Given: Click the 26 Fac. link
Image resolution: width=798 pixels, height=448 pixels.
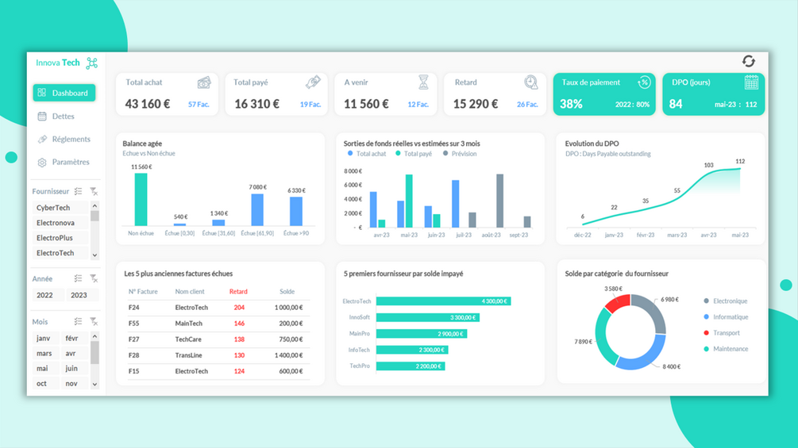Looking at the screenshot, I should click(528, 105).
